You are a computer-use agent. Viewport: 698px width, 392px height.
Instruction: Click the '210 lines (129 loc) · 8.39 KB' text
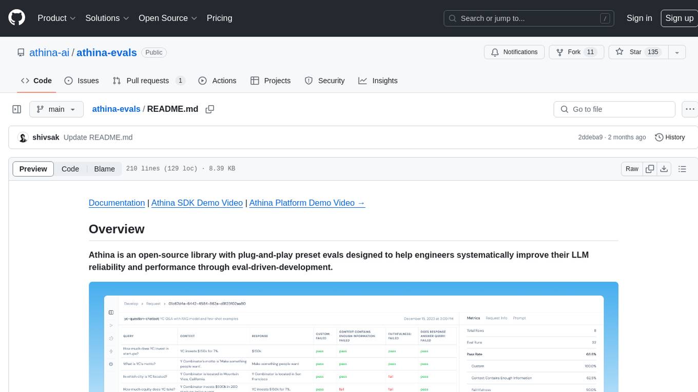pyautogui.click(x=181, y=169)
